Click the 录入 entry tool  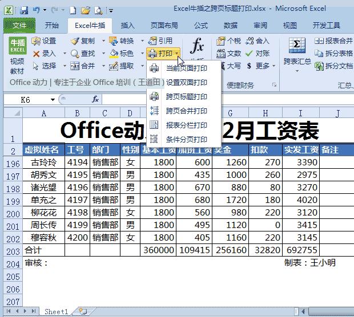(x=45, y=54)
